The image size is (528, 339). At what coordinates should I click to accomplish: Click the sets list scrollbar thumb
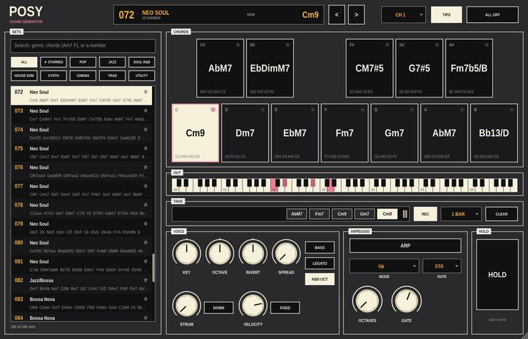tap(153, 268)
